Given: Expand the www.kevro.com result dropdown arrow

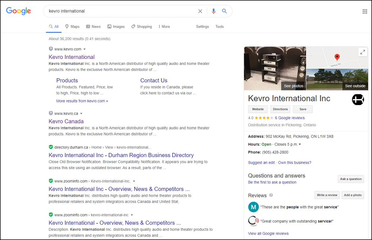Looking at the screenshot, I should click(x=84, y=49).
